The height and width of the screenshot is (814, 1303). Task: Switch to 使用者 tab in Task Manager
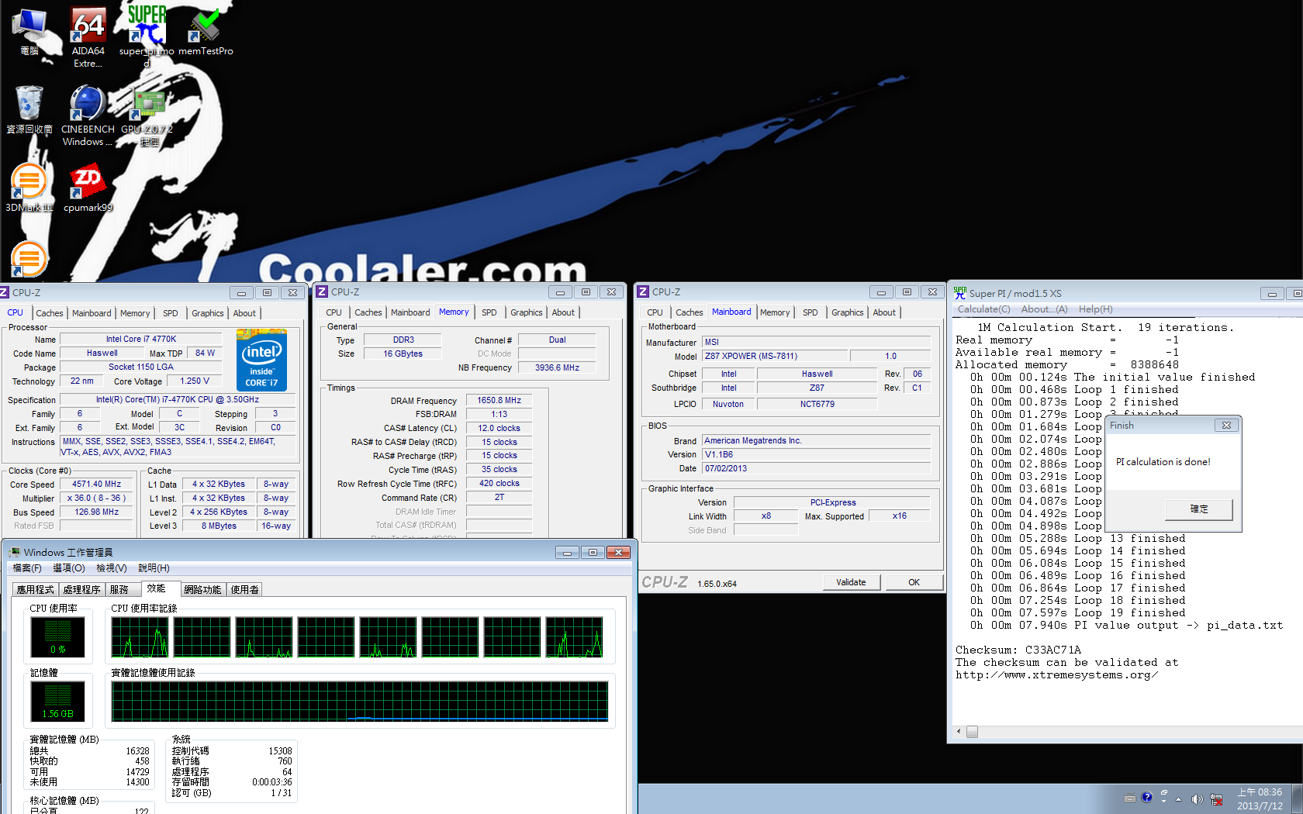pos(245,590)
